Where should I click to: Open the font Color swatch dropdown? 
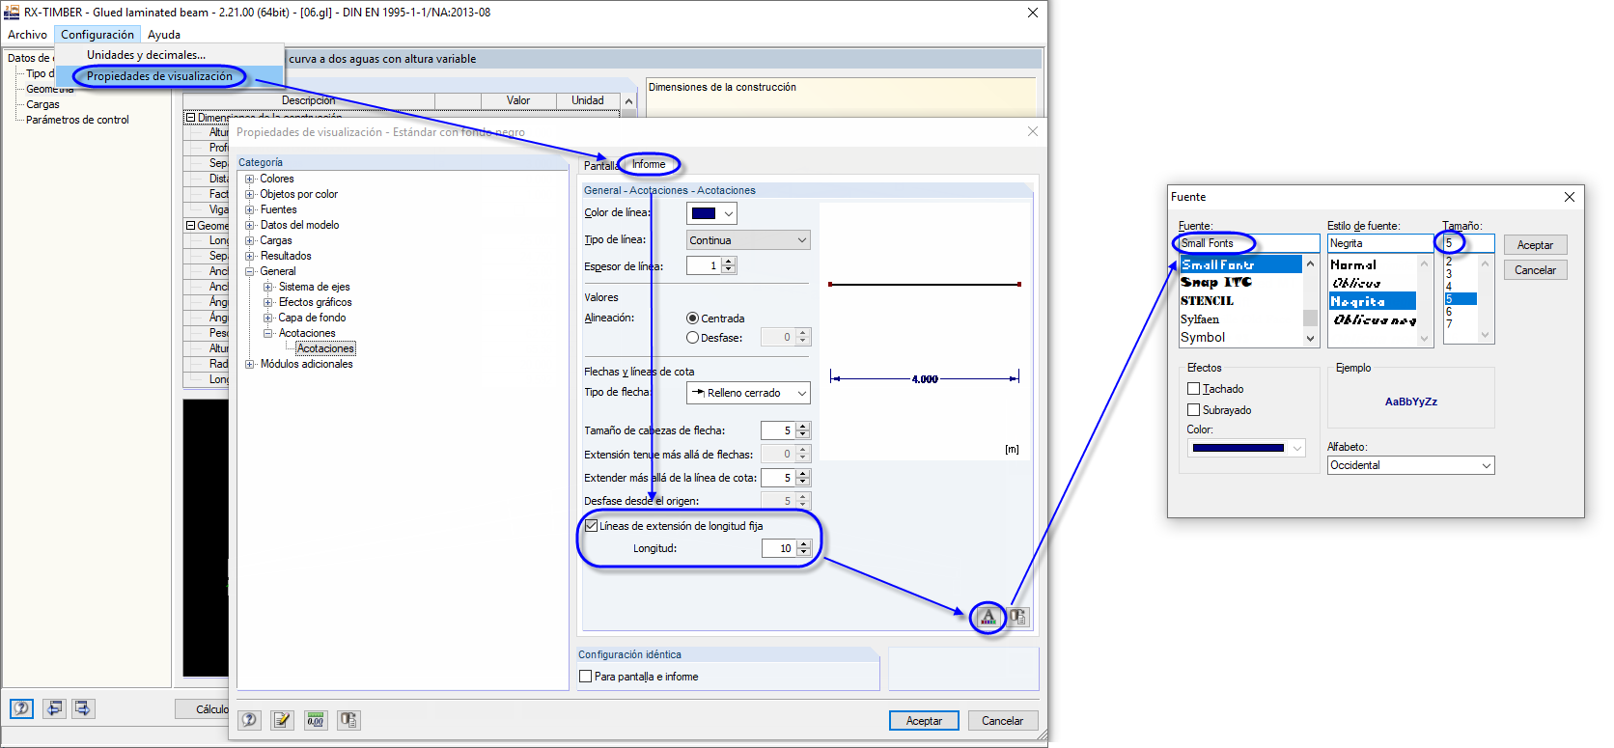point(1246,448)
